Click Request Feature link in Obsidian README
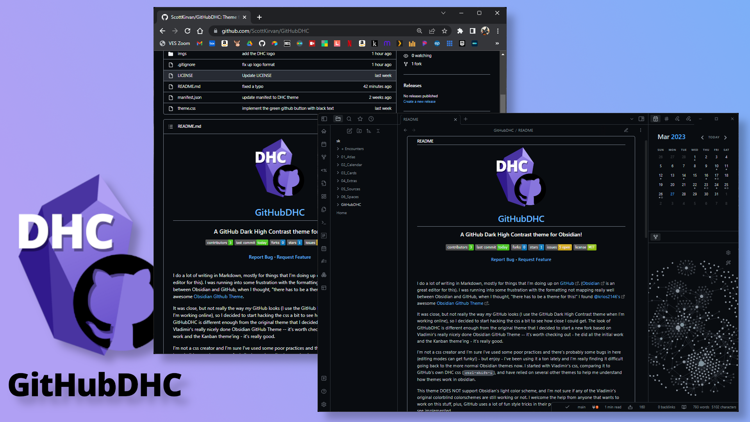This screenshot has height=422, width=750. click(534, 259)
